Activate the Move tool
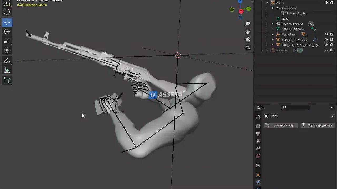This screenshot has height=189, width=337. point(7,22)
